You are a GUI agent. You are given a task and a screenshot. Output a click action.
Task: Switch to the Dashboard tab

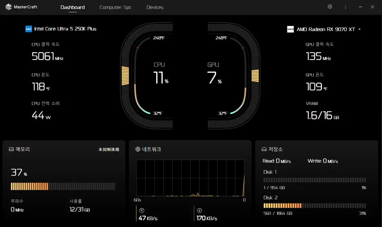coord(73,7)
